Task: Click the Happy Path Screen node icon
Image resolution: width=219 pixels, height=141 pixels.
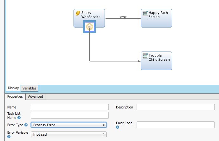Action: 145,13
